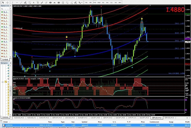Select the ellipse drawing tool
191x128 pixels.
50,2
